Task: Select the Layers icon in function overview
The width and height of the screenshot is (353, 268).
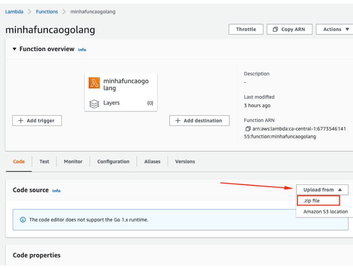Action: [x=94, y=103]
